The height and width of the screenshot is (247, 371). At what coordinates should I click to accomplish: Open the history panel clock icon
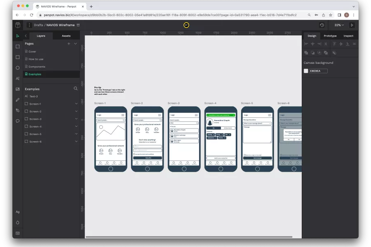(x=322, y=25)
